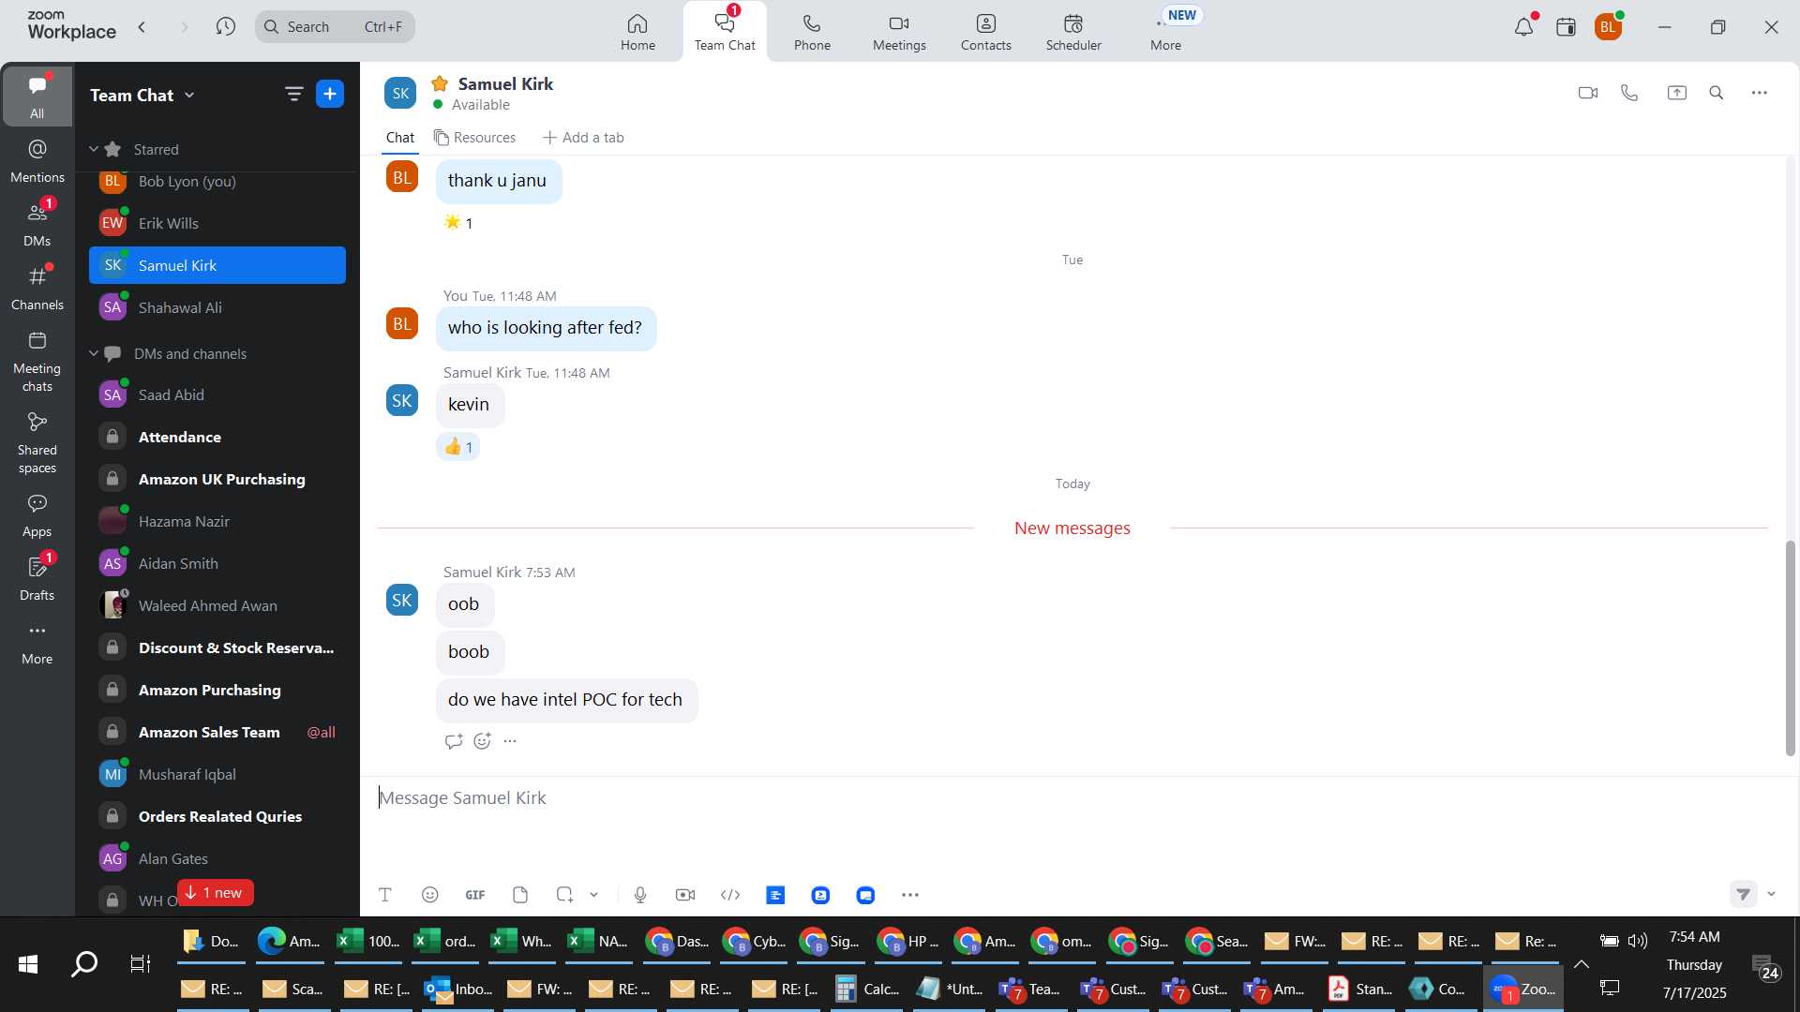
Task: Collapse the DMs and channels section
Action: (94, 353)
